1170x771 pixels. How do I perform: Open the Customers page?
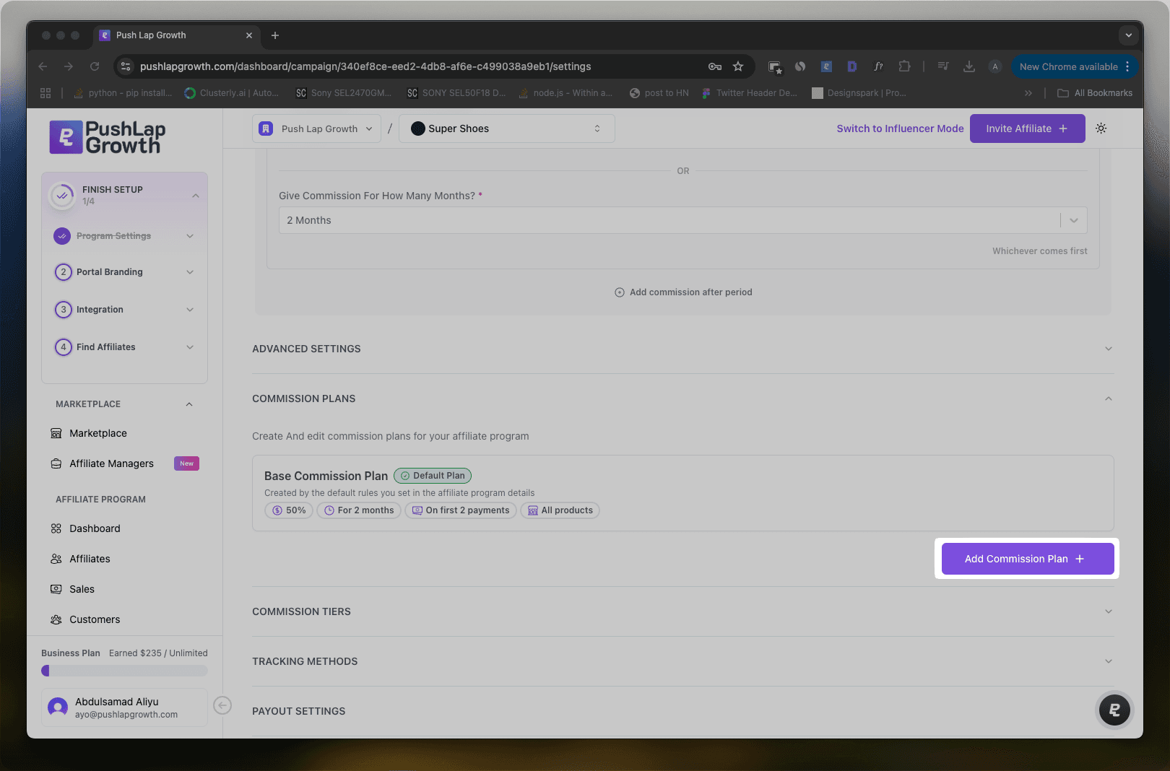point(95,619)
